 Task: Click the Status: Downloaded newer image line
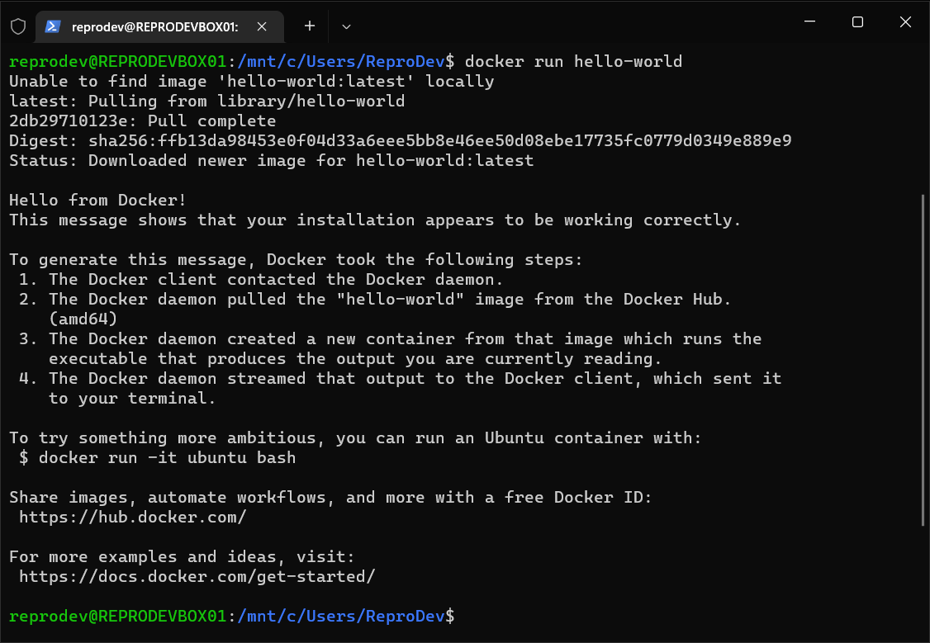point(269,160)
